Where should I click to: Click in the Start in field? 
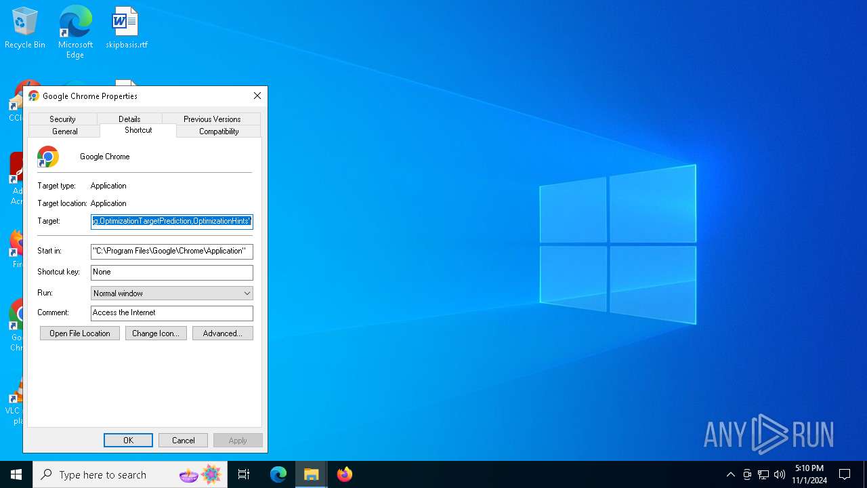coord(172,251)
